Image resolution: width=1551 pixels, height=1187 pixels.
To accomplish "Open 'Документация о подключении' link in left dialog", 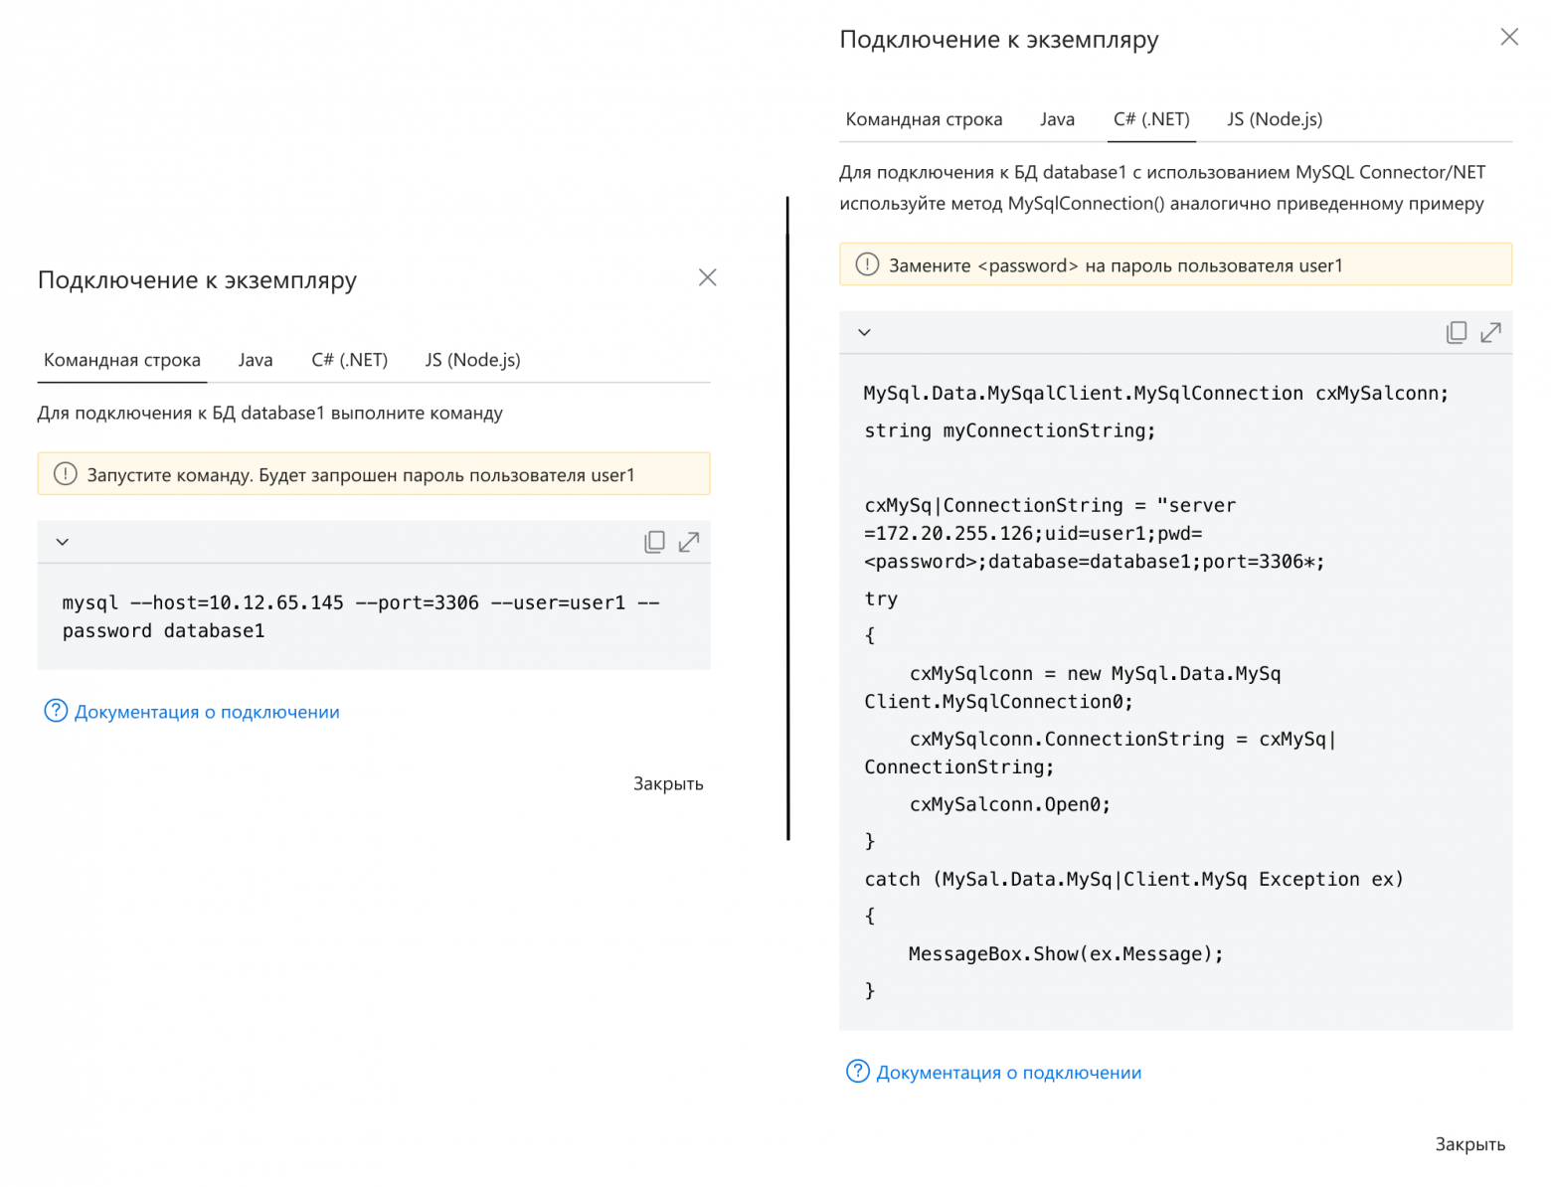I will click(207, 712).
